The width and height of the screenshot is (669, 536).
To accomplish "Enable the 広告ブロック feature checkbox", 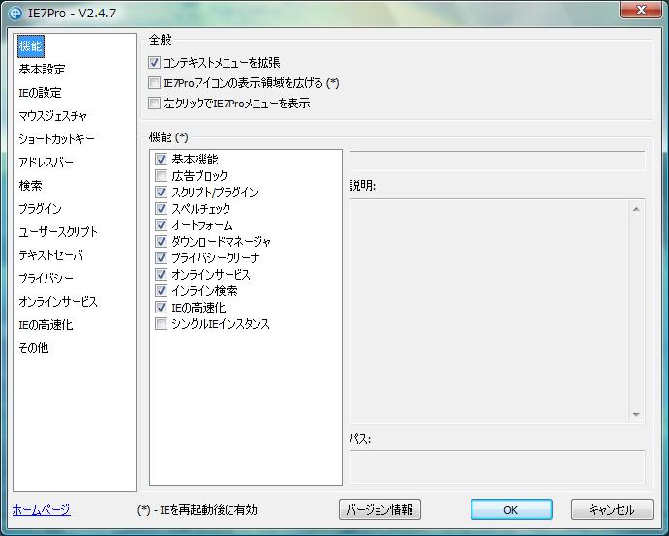I will click(161, 176).
